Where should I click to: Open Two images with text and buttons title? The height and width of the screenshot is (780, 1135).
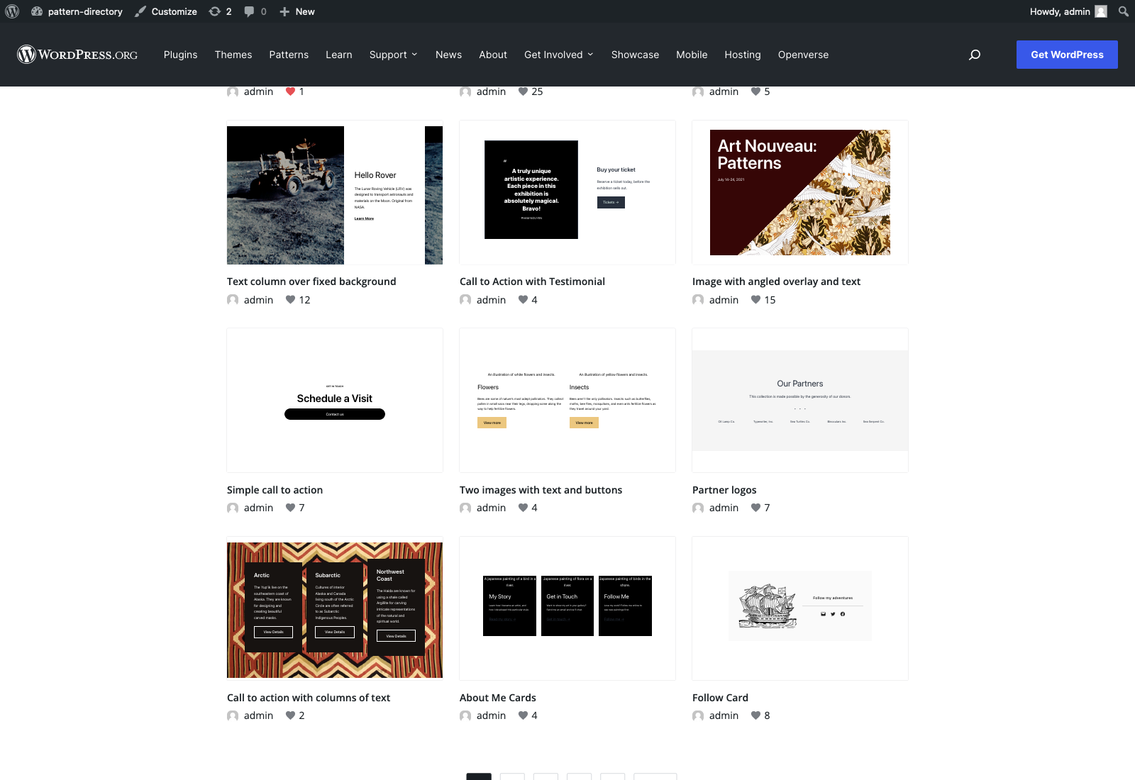[541, 490]
